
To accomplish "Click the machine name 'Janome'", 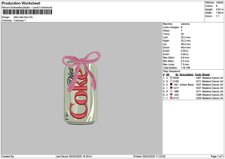I will 185,24.
